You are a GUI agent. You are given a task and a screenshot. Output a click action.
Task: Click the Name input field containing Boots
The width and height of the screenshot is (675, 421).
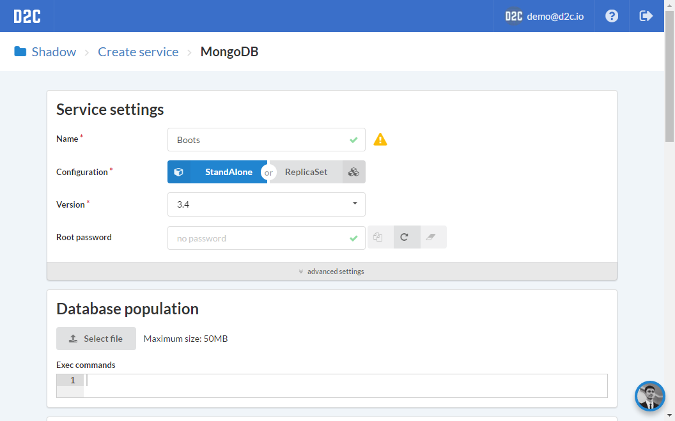coord(267,140)
